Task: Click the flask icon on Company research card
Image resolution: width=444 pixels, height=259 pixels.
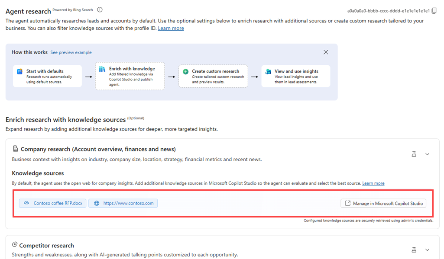Action: (414, 153)
